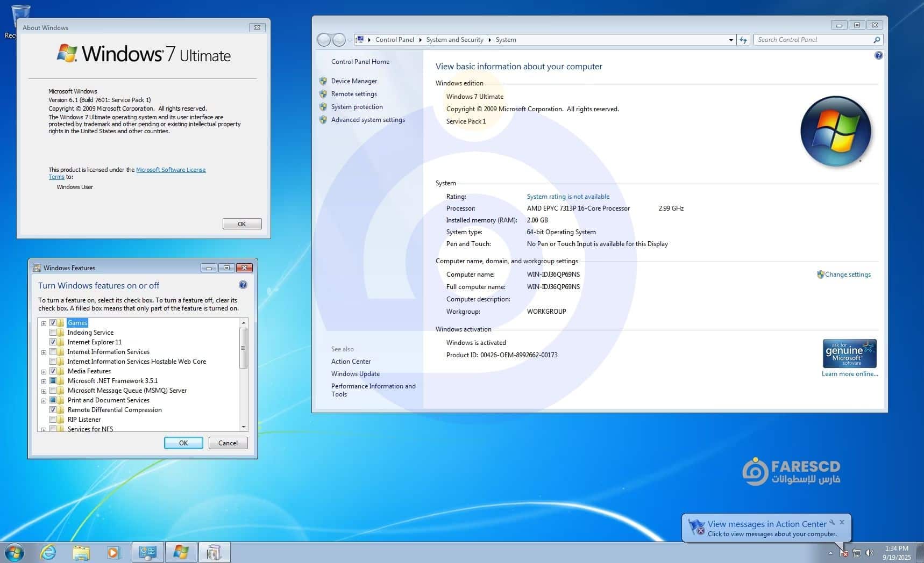This screenshot has height=563, width=924.
Task: Open Windows Media Player from taskbar
Action: pos(113,552)
